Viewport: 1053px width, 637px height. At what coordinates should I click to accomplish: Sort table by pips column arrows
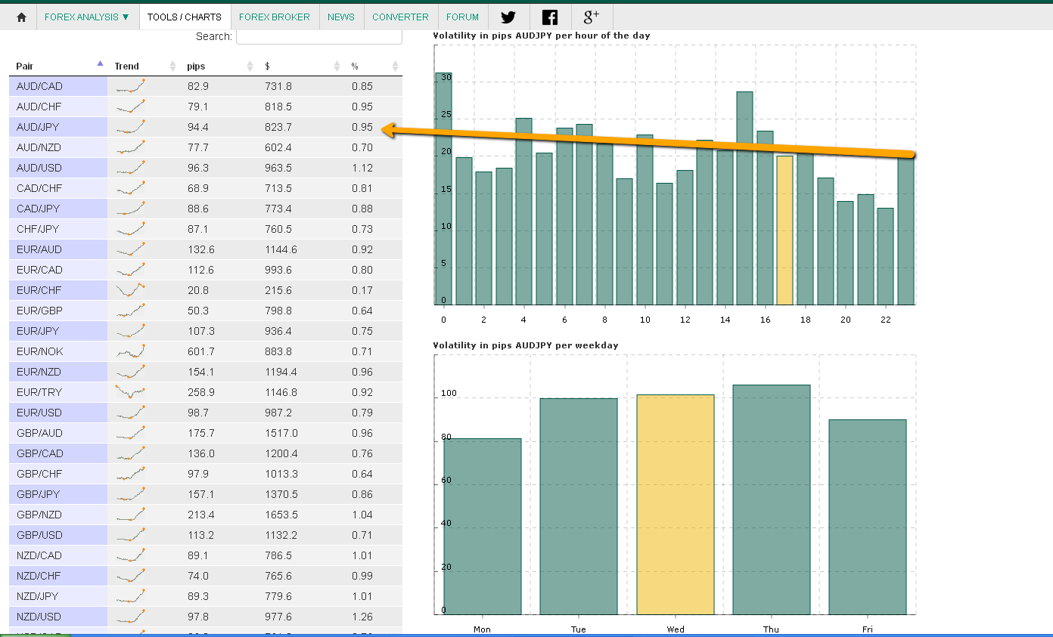[x=250, y=66]
